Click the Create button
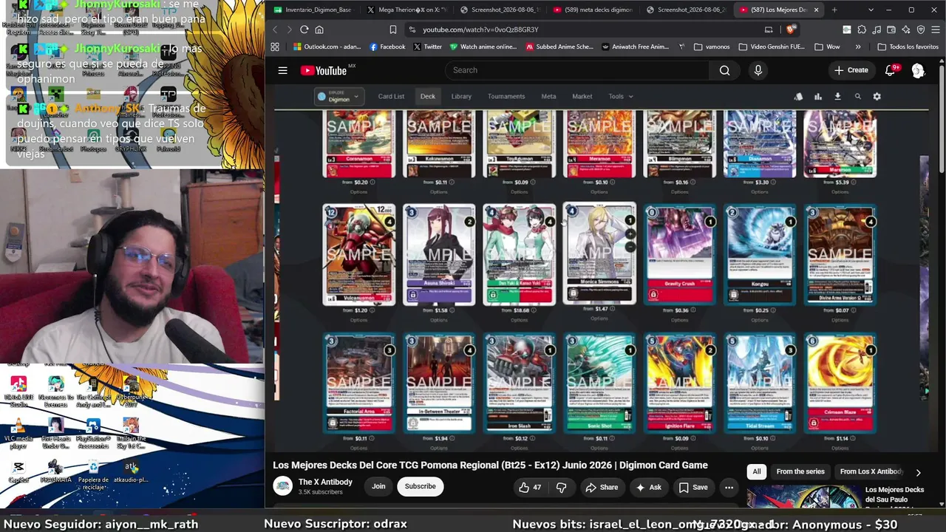The width and height of the screenshot is (946, 532). pyautogui.click(x=851, y=70)
